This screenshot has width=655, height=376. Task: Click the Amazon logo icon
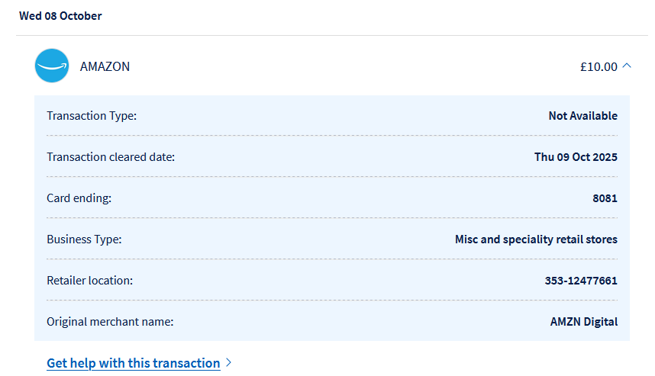pyautogui.click(x=52, y=66)
